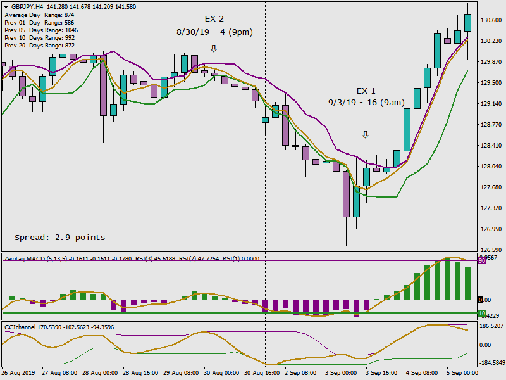This screenshot has width=506, height=380.
Task: Click the down arrow marker under EX 2
Action: pos(214,49)
